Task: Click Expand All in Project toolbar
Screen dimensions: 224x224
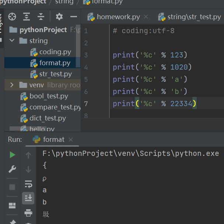Action: 27,17
